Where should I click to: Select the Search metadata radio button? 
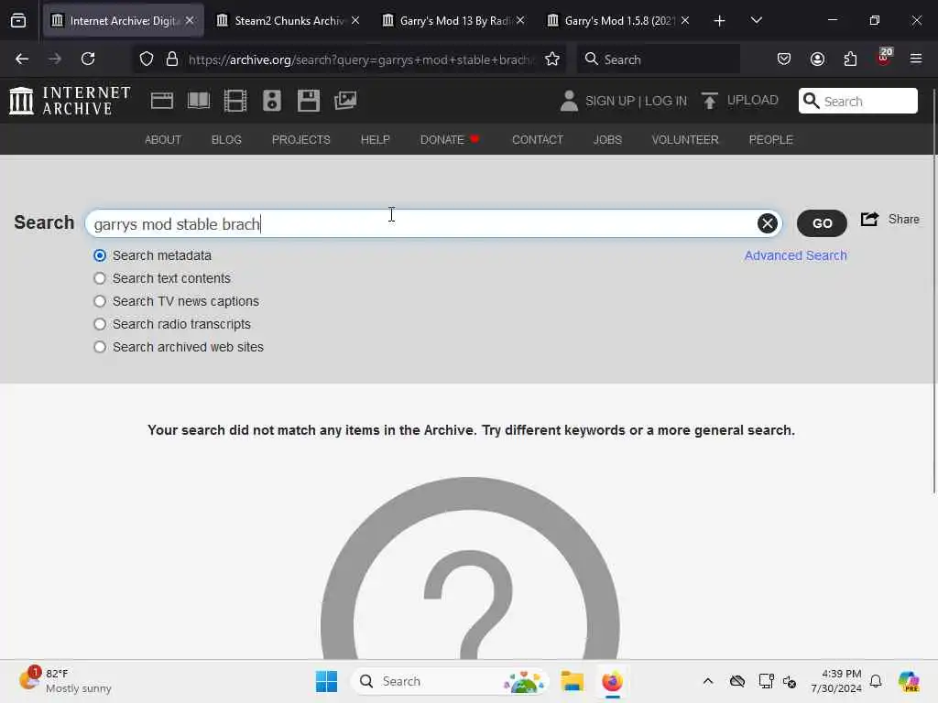coord(100,256)
